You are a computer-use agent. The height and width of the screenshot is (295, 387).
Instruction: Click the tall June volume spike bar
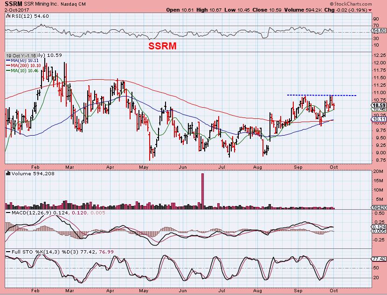tap(203, 191)
